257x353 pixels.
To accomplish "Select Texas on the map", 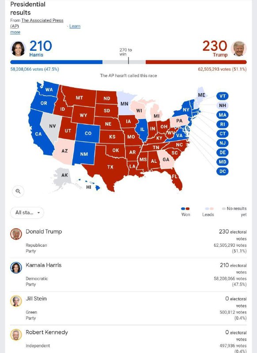I will pyautogui.click(x=110, y=167).
